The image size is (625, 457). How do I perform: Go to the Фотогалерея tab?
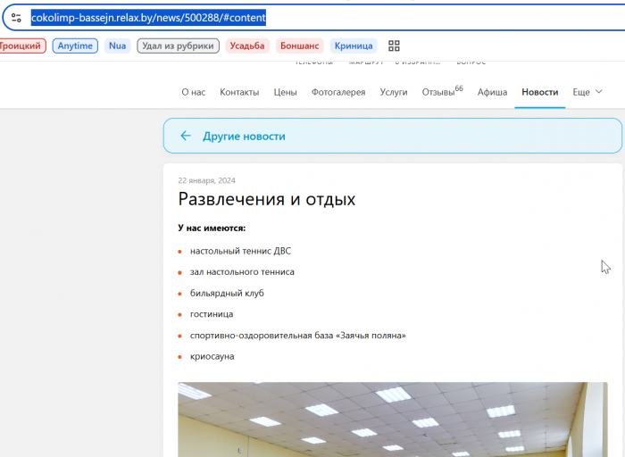click(338, 92)
